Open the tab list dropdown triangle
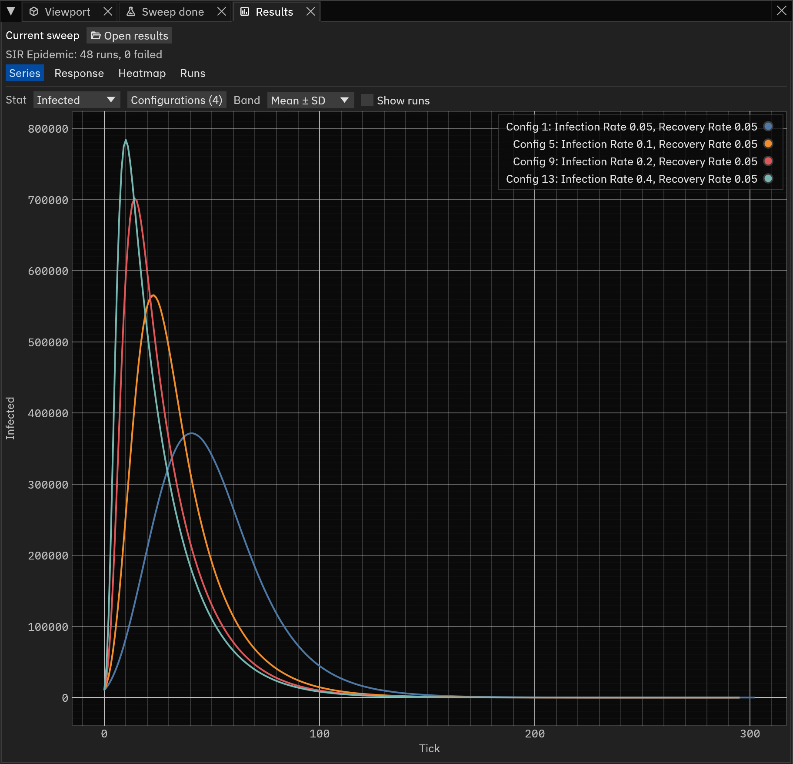Screen dimensions: 793x764 click(x=11, y=11)
